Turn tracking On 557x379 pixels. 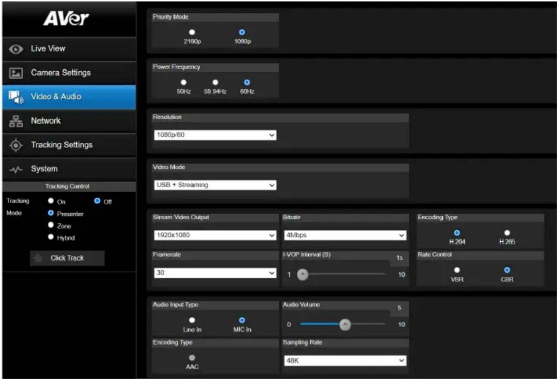pos(51,201)
